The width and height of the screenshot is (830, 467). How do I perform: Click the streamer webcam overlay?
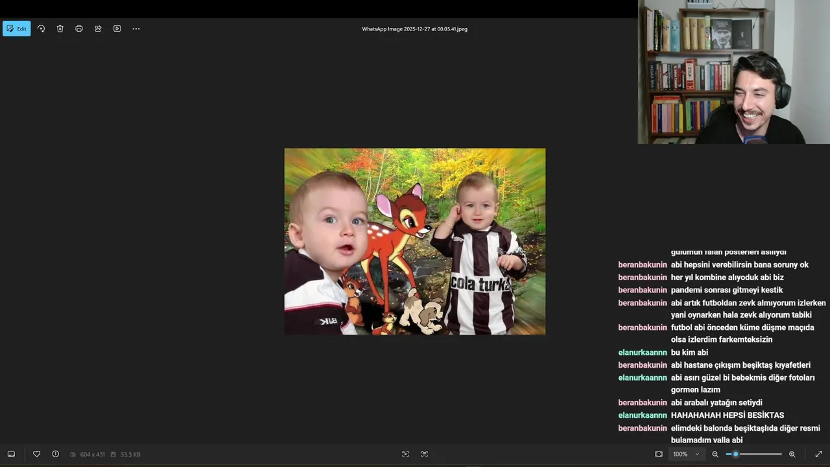pyautogui.click(x=734, y=72)
